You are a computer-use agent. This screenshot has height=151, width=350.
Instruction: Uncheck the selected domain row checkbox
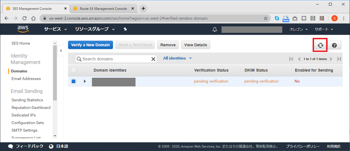tap(73, 81)
